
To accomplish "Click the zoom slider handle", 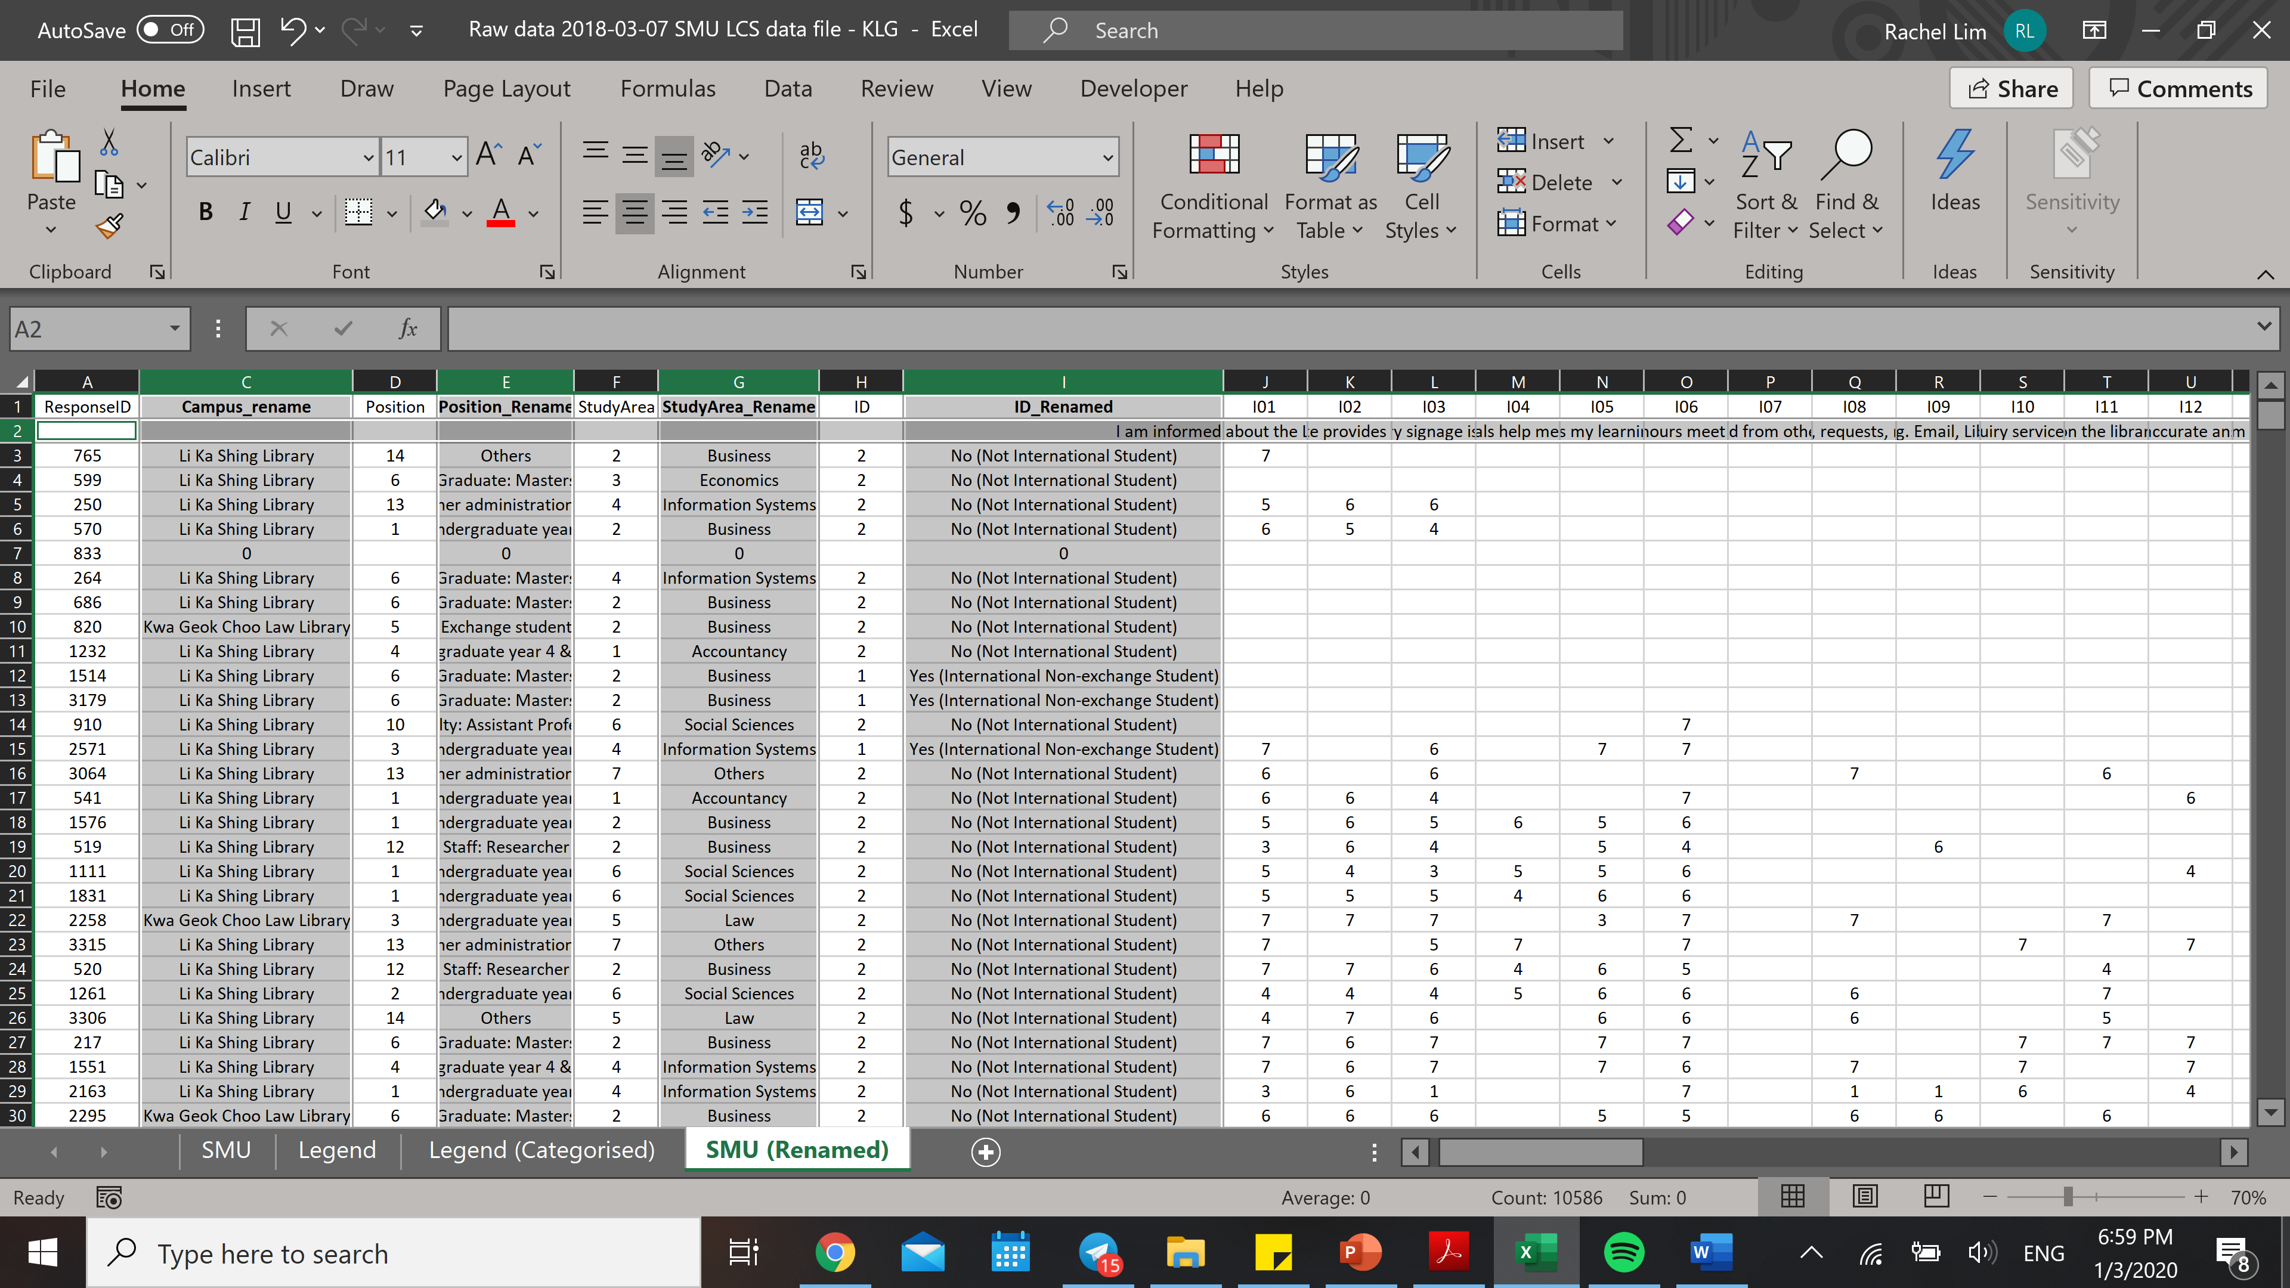I will click(2069, 1197).
